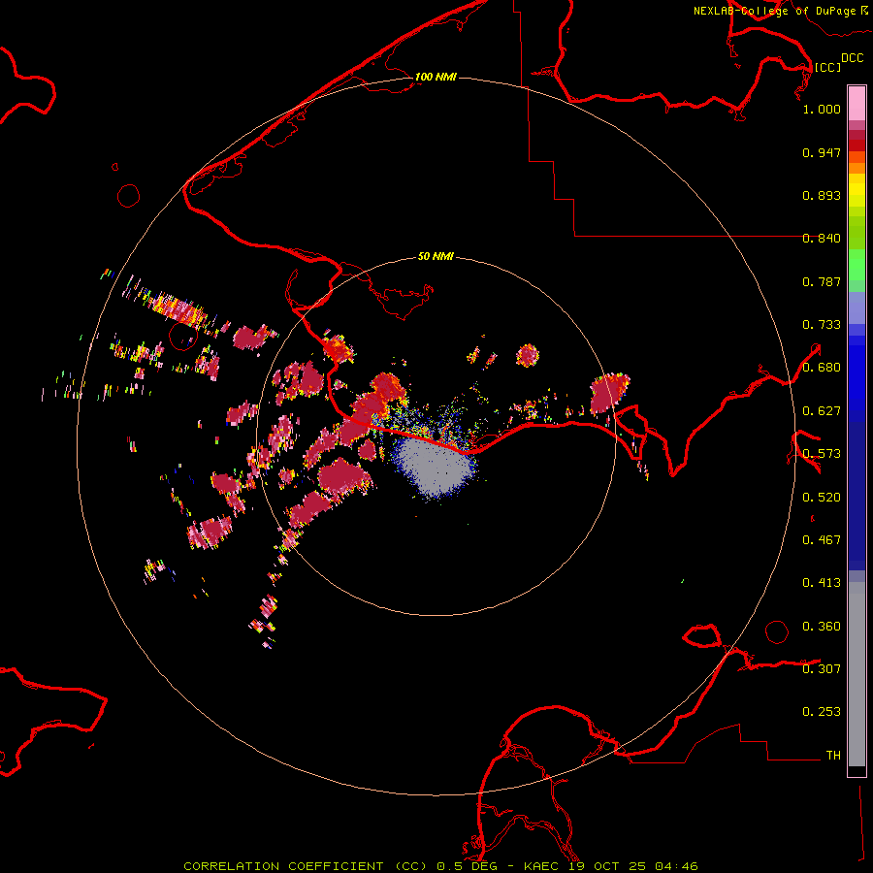This screenshot has height=873, width=873.
Task: Click the pink segment of the color bar
Action: pyautogui.click(x=857, y=104)
